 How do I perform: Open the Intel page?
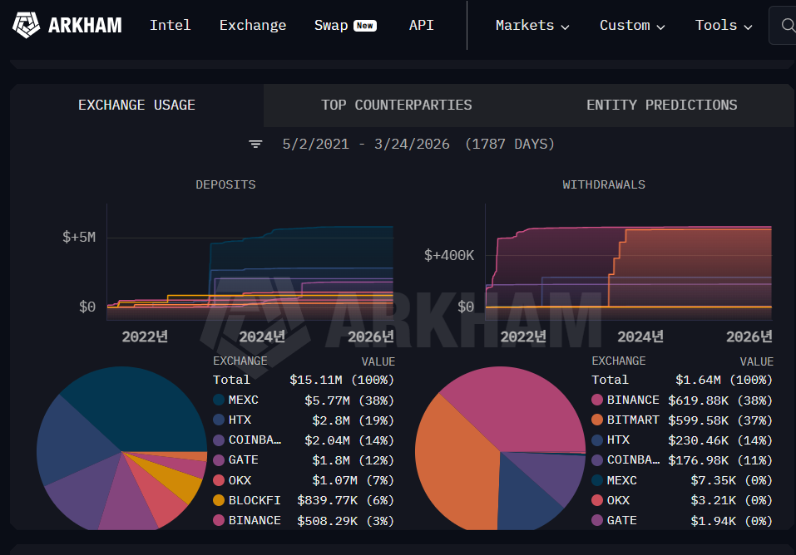pyautogui.click(x=170, y=25)
